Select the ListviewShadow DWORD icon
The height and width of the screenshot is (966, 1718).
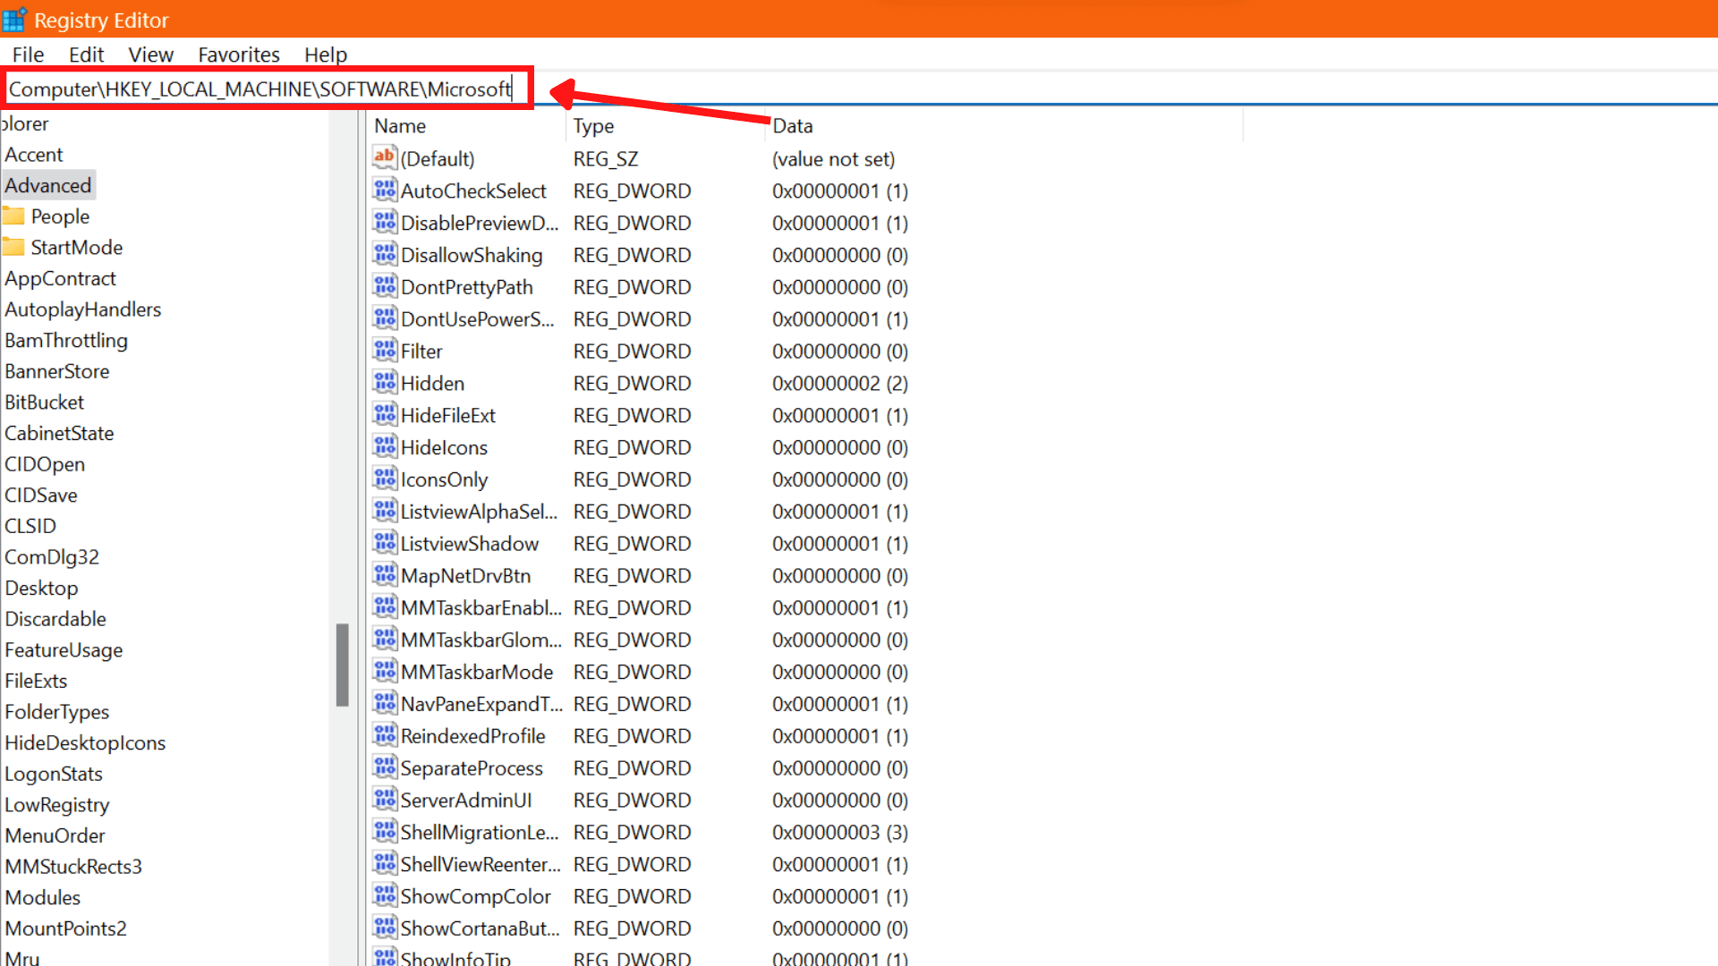coord(385,543)
